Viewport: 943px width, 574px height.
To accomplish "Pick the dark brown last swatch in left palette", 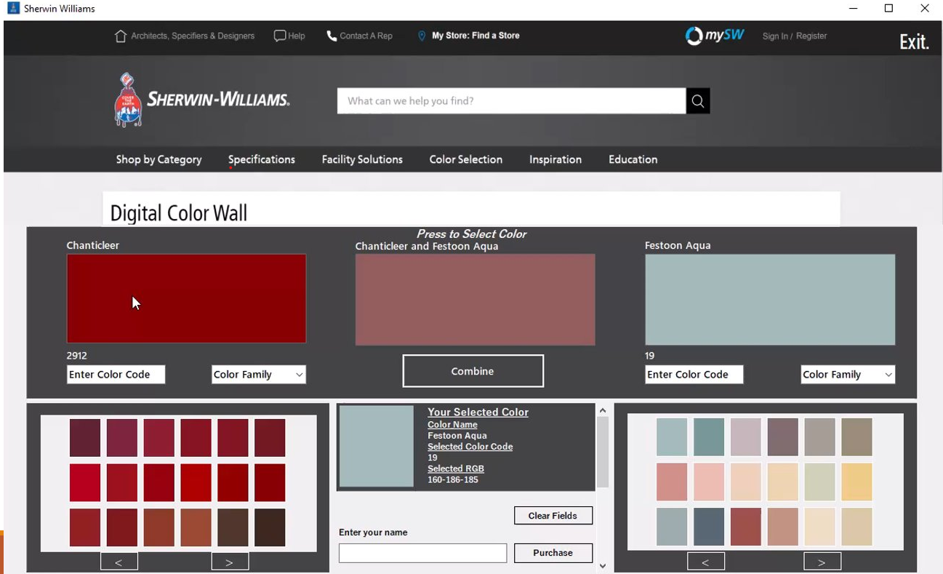I will coord(270,527).
